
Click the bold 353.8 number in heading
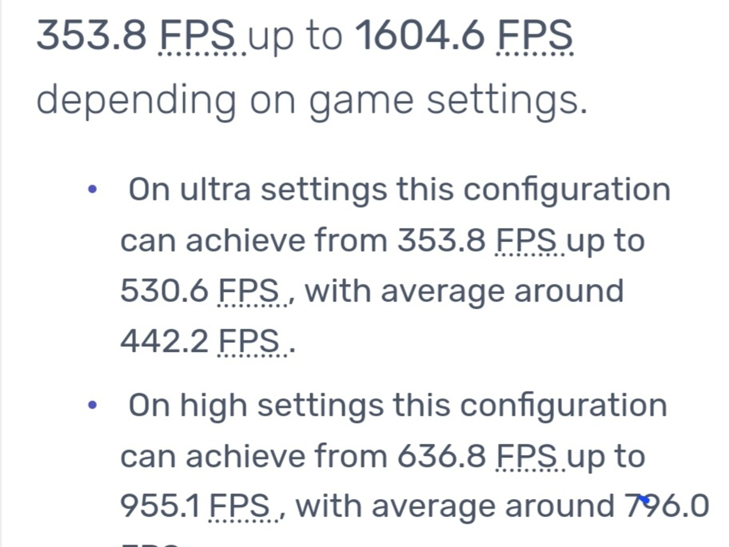tap(92, 35)
